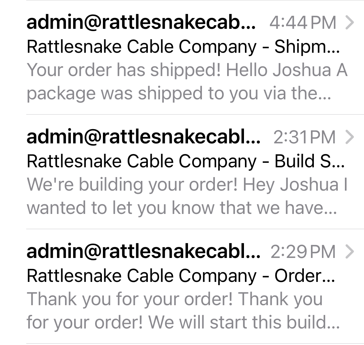Select the sender of the 2:31 PM message
Image resolution: width=364 pixels, height=345 pixels.
click(144, 137)
